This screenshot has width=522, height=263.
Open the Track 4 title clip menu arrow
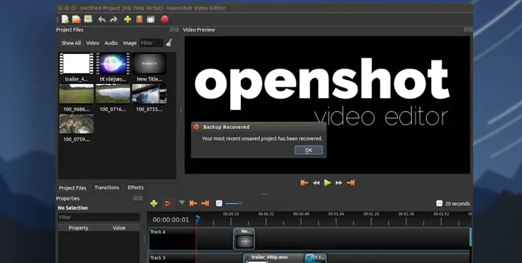coord(237,231)
